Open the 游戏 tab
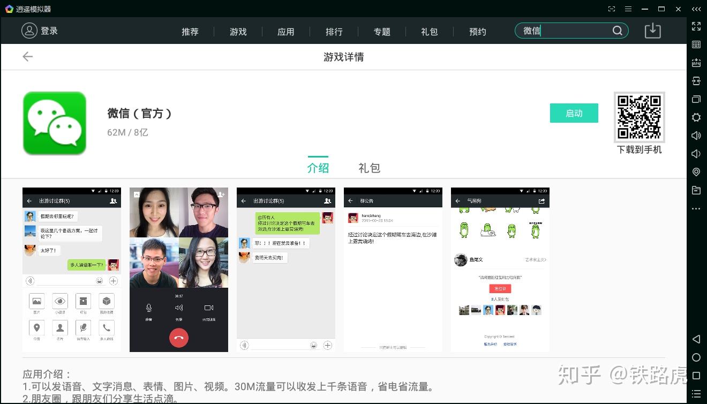 tap(238, 32)
